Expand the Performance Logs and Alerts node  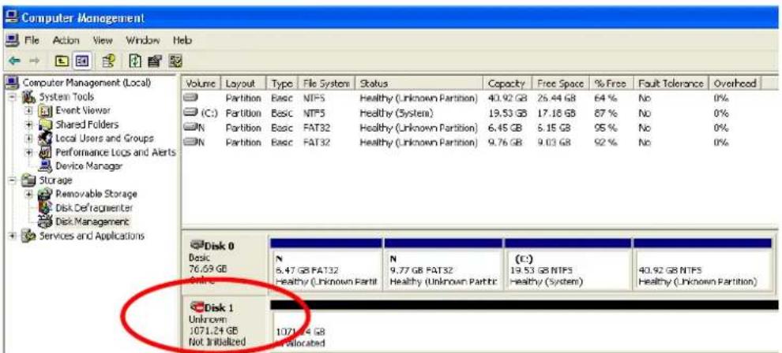(x=30, y=152)
